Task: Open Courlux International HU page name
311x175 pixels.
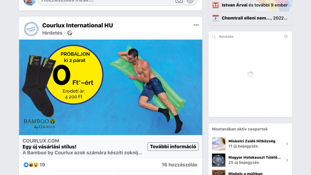Action: (x=77, y=25)
